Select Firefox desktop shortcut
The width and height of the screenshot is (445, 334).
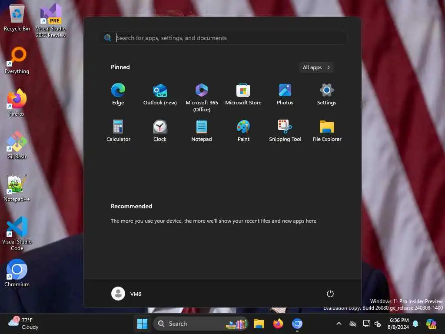[17, 103]
